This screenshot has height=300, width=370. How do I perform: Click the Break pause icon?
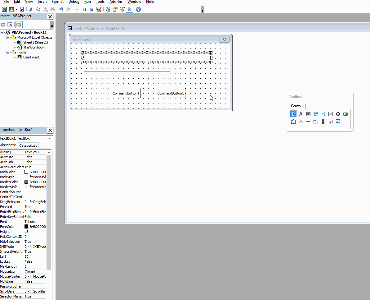pyautogui.click(x=84, y=9)
